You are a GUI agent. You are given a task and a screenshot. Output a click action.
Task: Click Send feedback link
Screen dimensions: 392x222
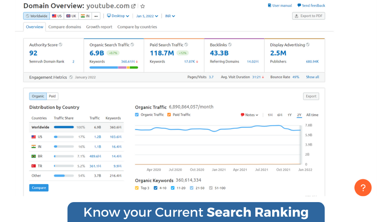pos(311,5)
